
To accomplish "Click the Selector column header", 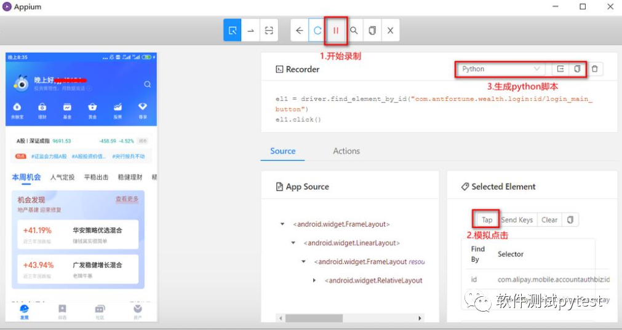I will [x=511, y=254].
